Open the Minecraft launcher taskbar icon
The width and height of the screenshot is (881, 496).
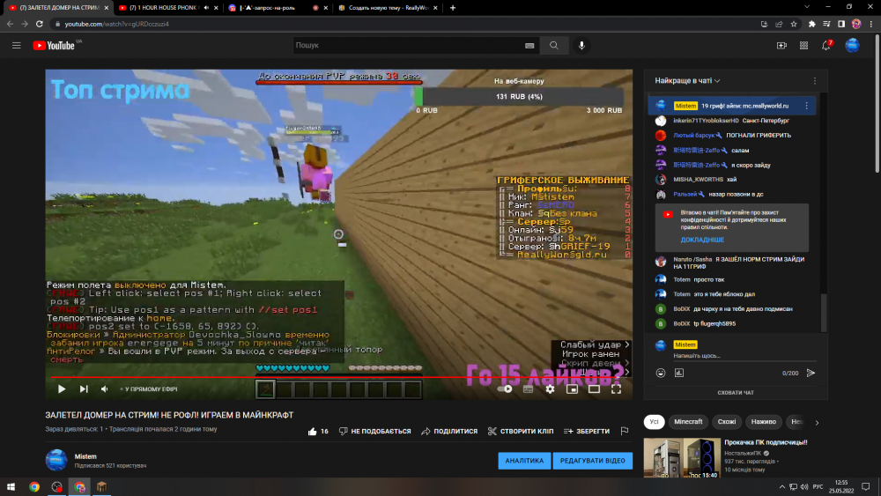[x=101, y=487]
